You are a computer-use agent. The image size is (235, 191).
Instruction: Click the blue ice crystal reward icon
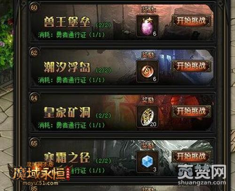(x=147, y=162)
